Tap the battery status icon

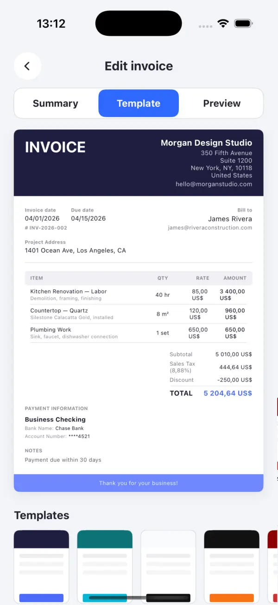243,24
